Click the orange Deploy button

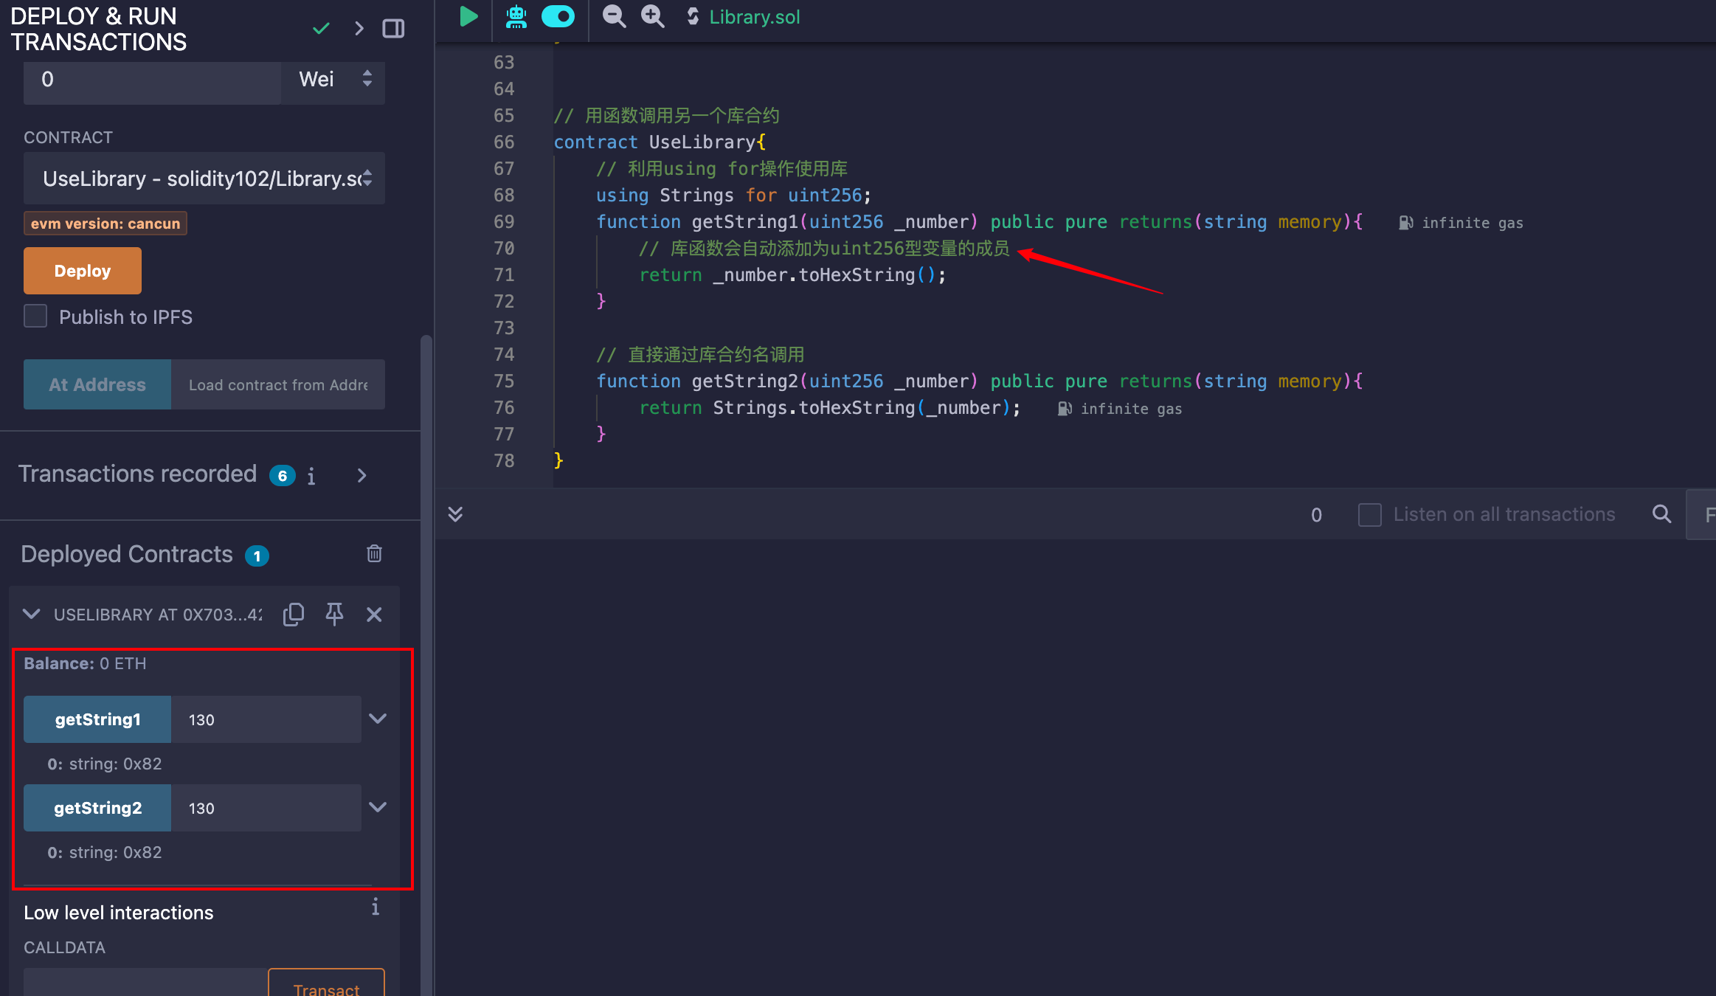click(x=83, y=271)
